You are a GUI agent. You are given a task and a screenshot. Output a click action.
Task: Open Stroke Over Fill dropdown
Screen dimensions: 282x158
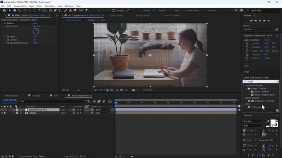pyautogui.click(x=269, y=140)
